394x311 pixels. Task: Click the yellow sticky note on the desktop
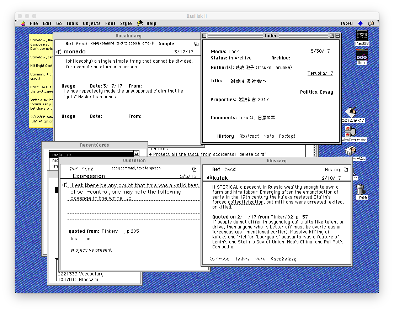(x=41, y=81)
